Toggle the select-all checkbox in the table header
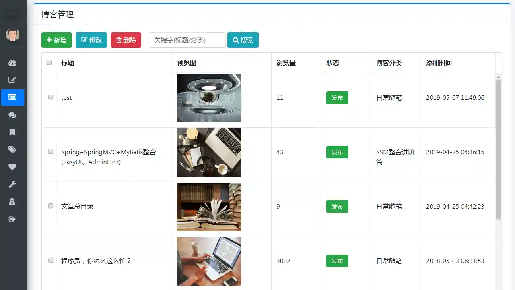515x290 pixels. 49,62
